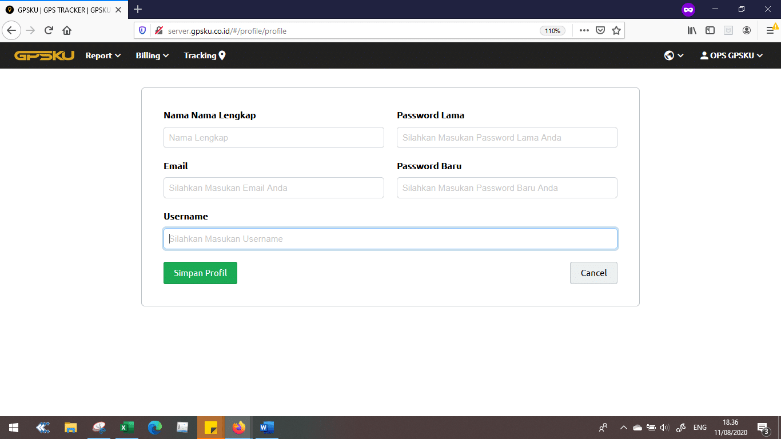The image size is (781, 439).
Task: Open the notepad-like app beside Edge on the taskbar
Action: (182, 428)
